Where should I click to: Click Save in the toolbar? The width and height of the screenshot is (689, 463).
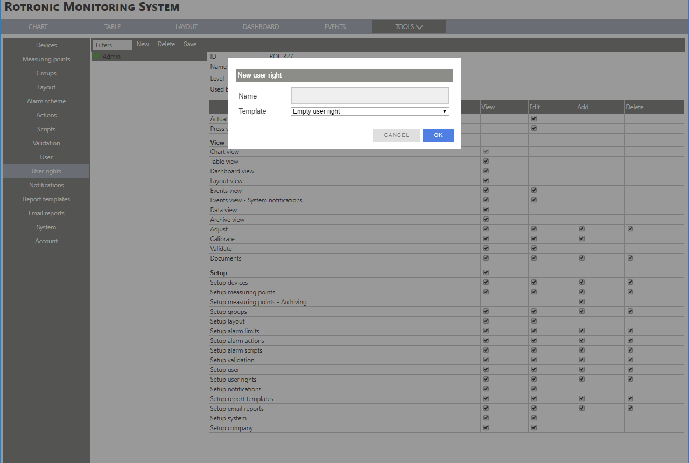190,44
